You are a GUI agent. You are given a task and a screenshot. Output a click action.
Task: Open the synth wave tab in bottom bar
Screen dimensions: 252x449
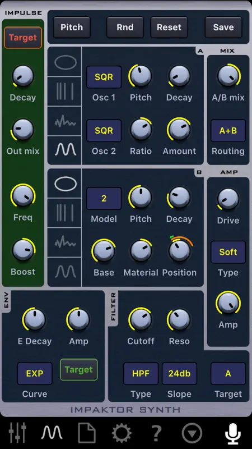tap(52, 432)
